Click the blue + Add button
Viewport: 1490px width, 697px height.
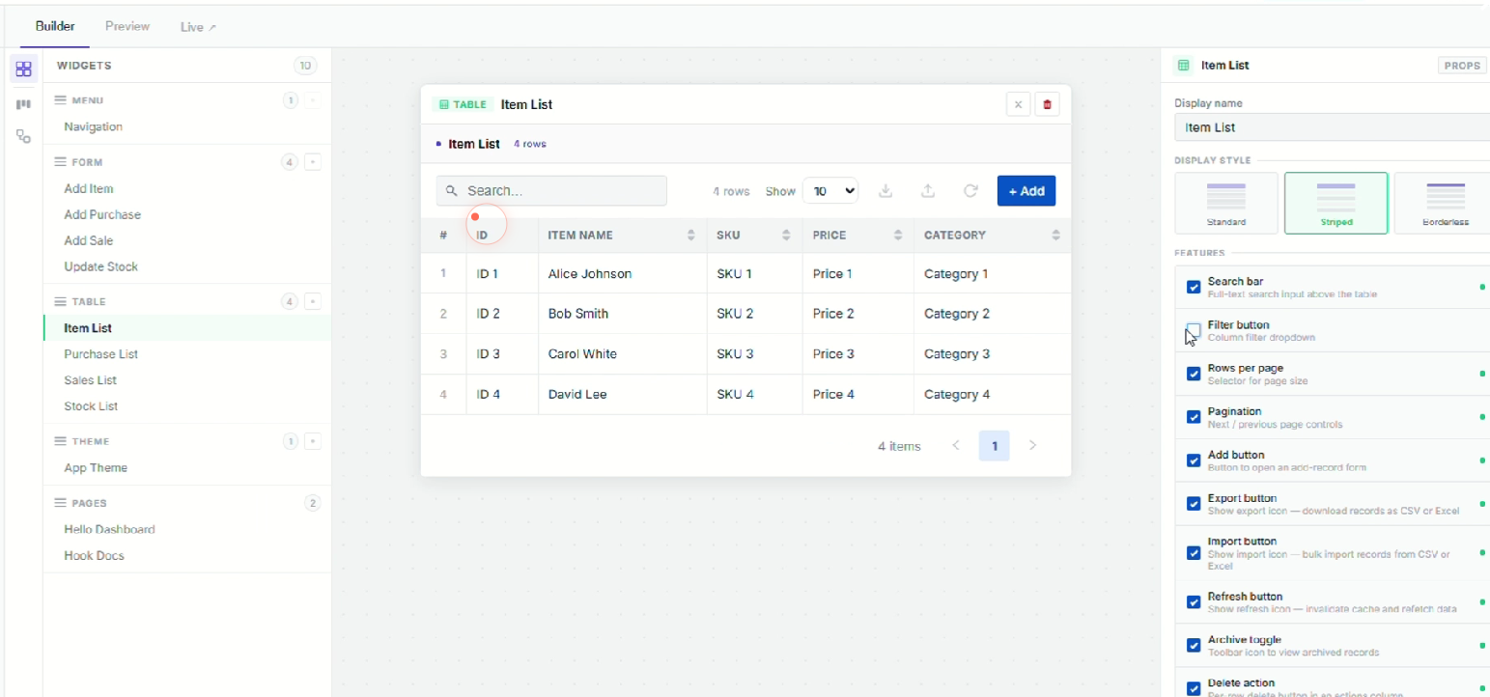tap(1026, 191)
